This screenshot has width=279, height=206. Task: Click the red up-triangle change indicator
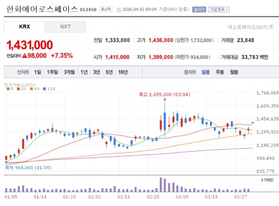tap(25, 56)
